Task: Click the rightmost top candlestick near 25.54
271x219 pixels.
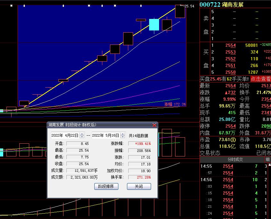Action: pos(180,11)
